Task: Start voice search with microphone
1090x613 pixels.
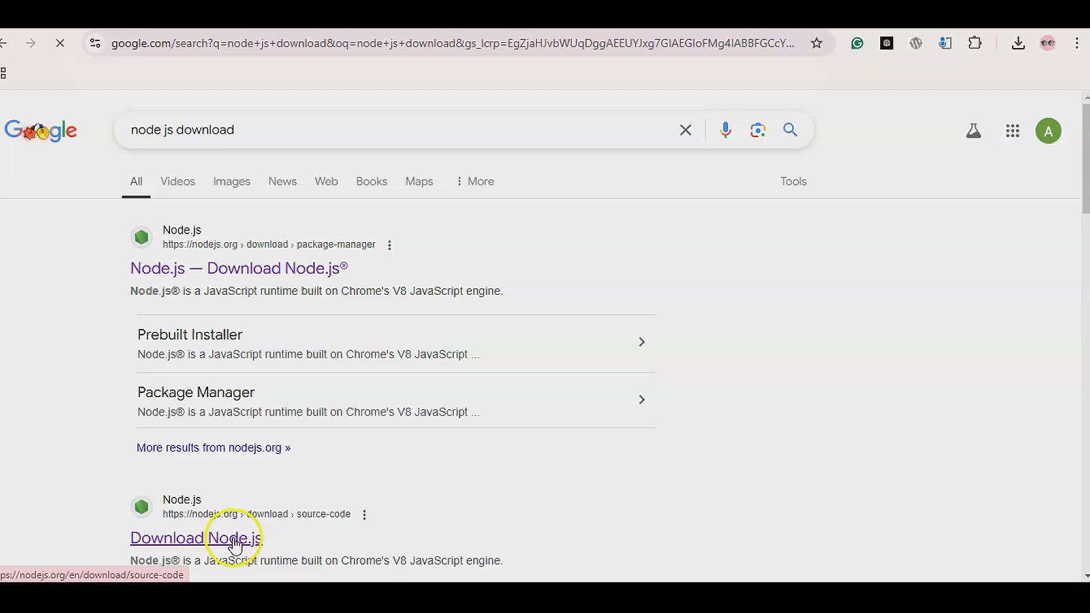Action: pos(725,130)
